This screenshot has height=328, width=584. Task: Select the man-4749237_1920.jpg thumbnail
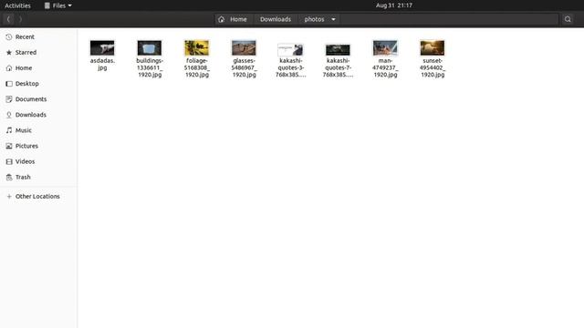(x=385, y=48)
